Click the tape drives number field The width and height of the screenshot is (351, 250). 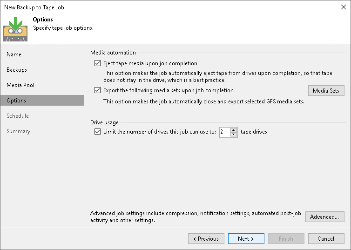pyautogui.click(x=224, y=132)
